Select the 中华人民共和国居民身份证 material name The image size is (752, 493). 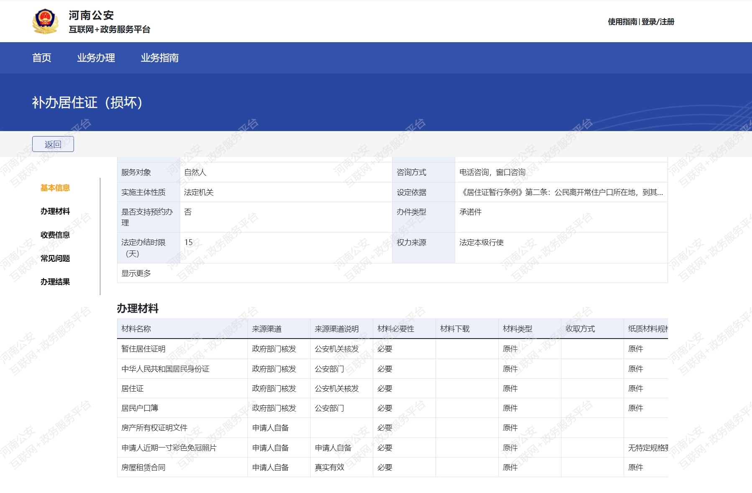coord(166,369)
